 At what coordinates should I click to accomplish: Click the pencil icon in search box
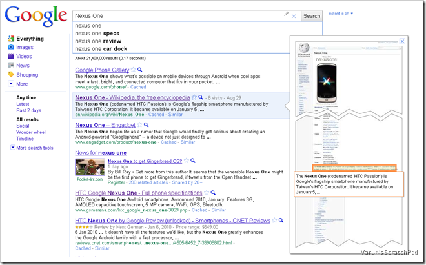tap(286, 14)
